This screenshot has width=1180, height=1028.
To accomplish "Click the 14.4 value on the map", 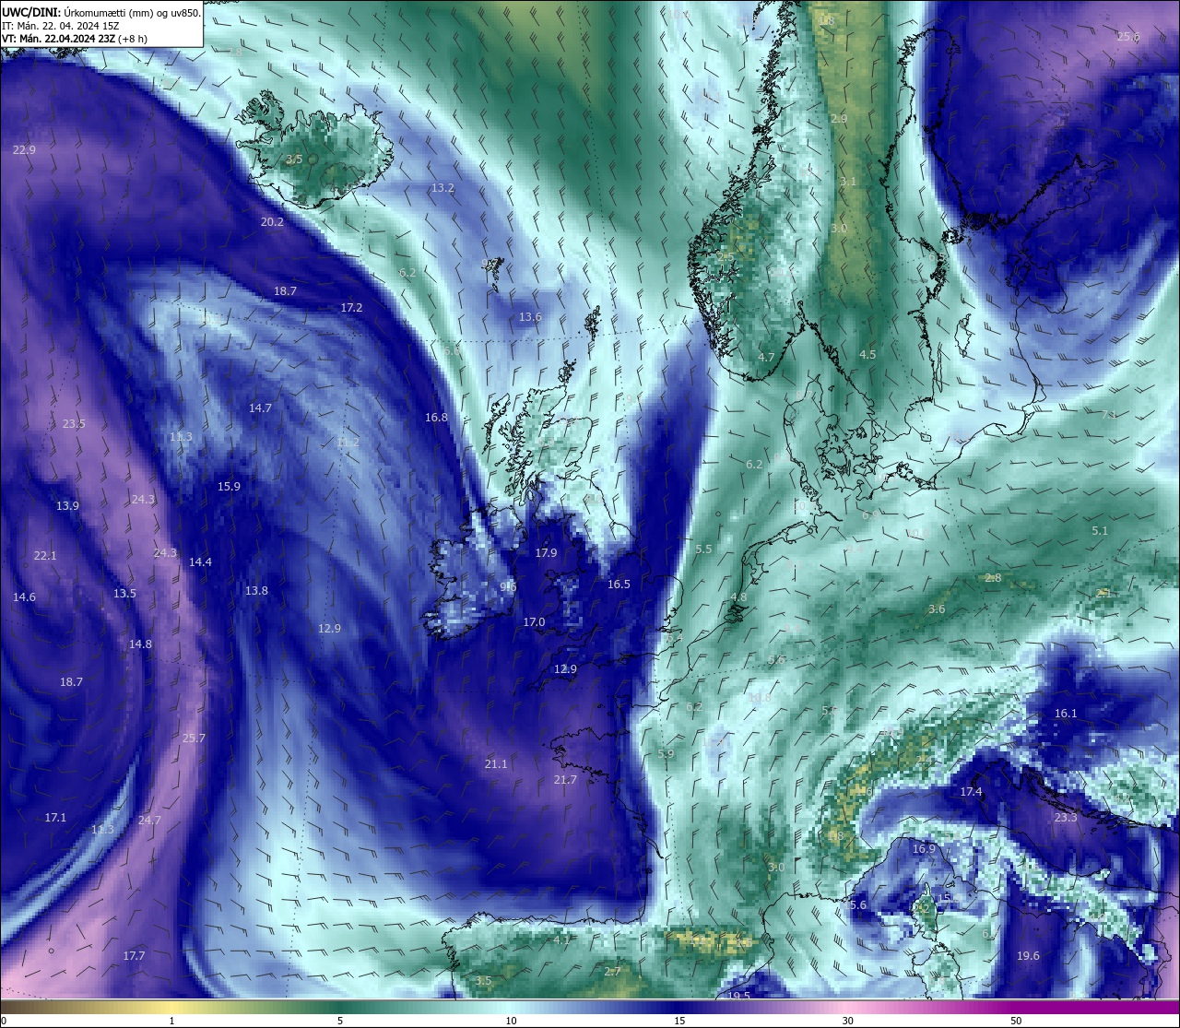I will pyautogui.click(x=200, y=562).
